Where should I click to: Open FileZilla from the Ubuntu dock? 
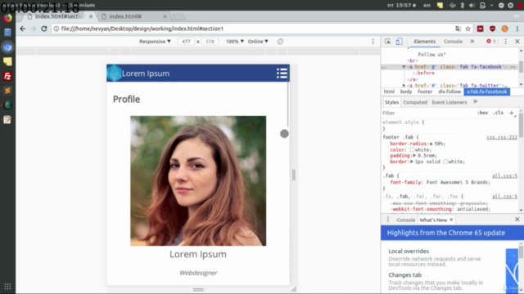click(x=7, y=76)
